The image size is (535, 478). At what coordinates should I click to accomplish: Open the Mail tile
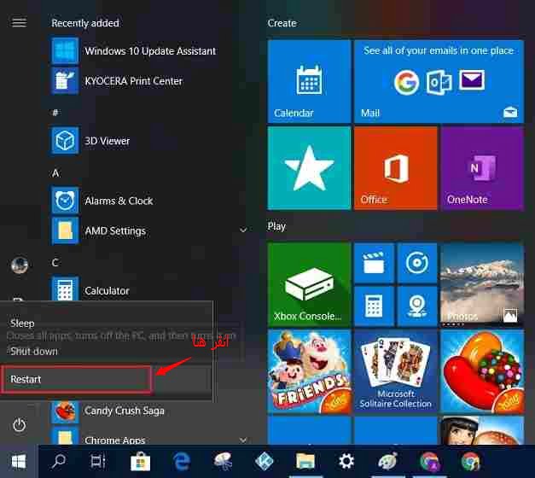click(439, 81)
